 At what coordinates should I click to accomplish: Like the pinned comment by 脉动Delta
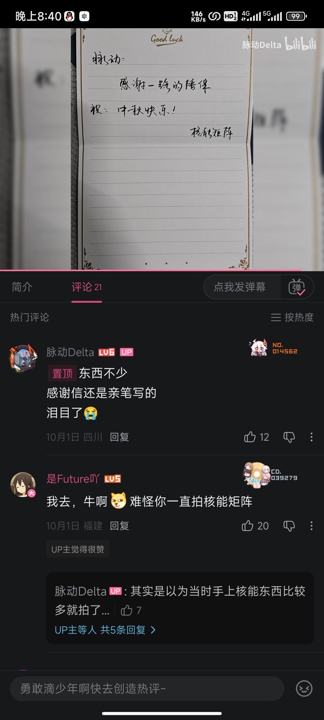[x=250, y=437]
